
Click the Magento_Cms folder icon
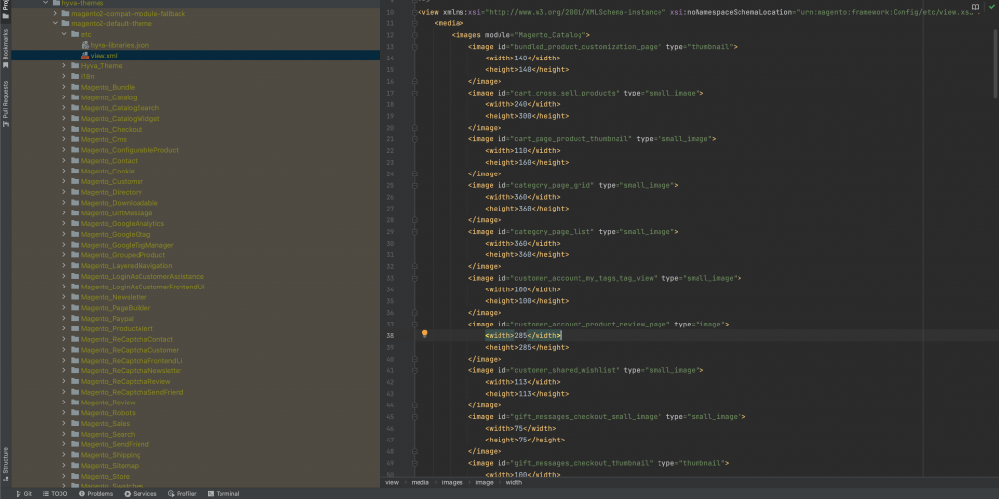click(x=74, y=139)
